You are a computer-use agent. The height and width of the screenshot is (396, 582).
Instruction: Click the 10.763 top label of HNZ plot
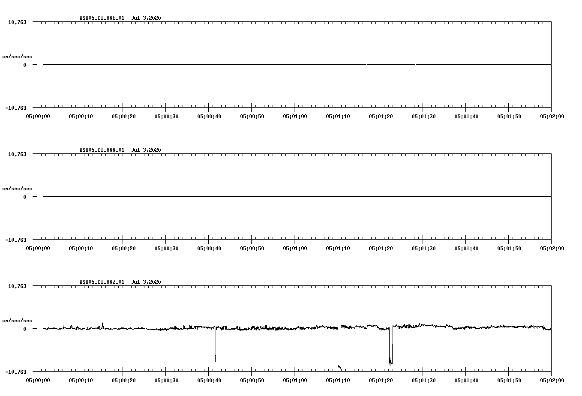point(17,286)
